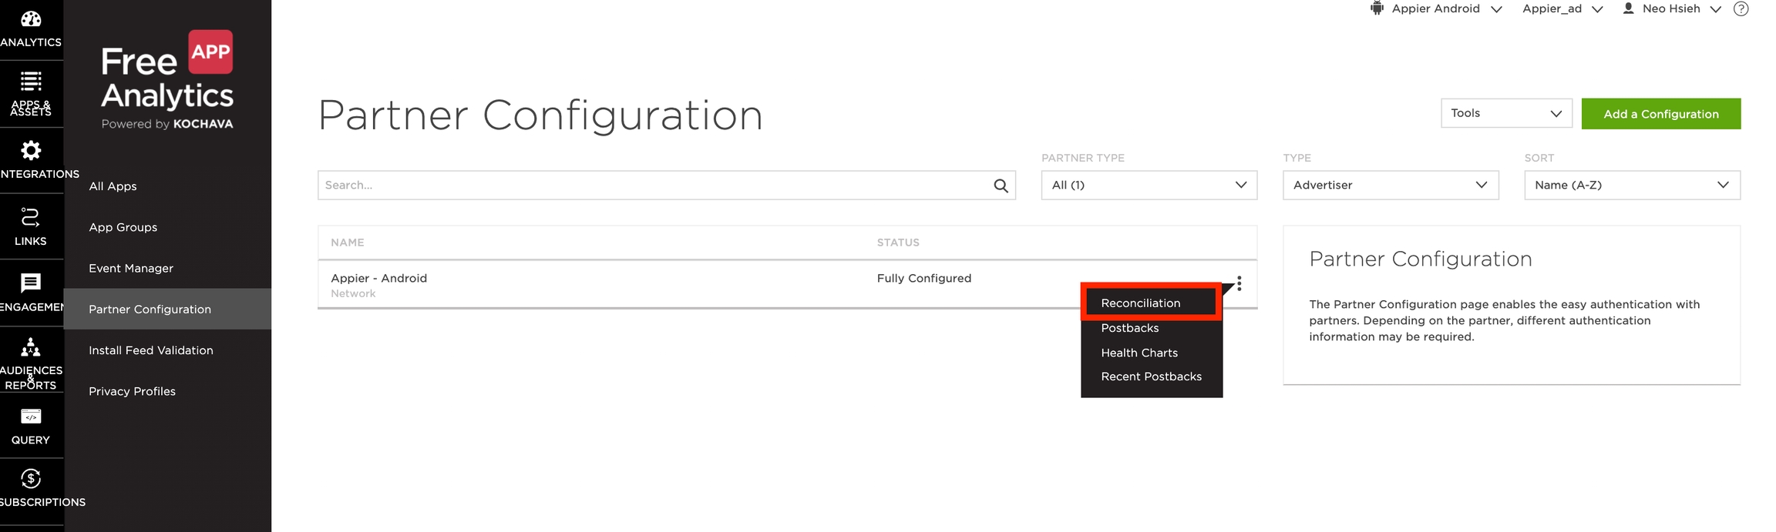Open the Sort Name (A-Z) dropdown
1776x532 pixels.
[x=1631, y=186]
